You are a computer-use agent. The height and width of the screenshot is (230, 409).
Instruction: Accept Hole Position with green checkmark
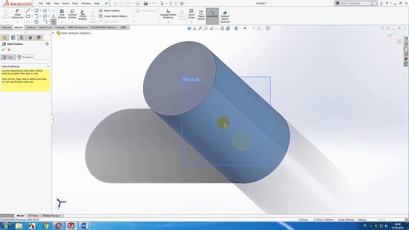(x=3, y=50)
